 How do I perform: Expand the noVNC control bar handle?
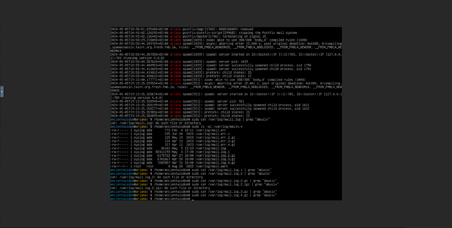2,92
